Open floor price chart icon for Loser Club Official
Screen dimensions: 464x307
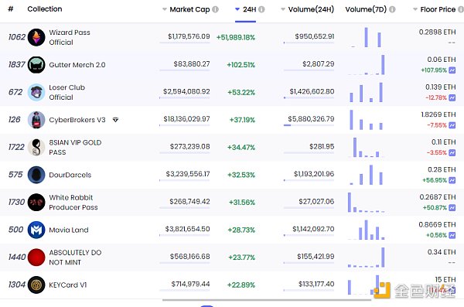(452, 97)
